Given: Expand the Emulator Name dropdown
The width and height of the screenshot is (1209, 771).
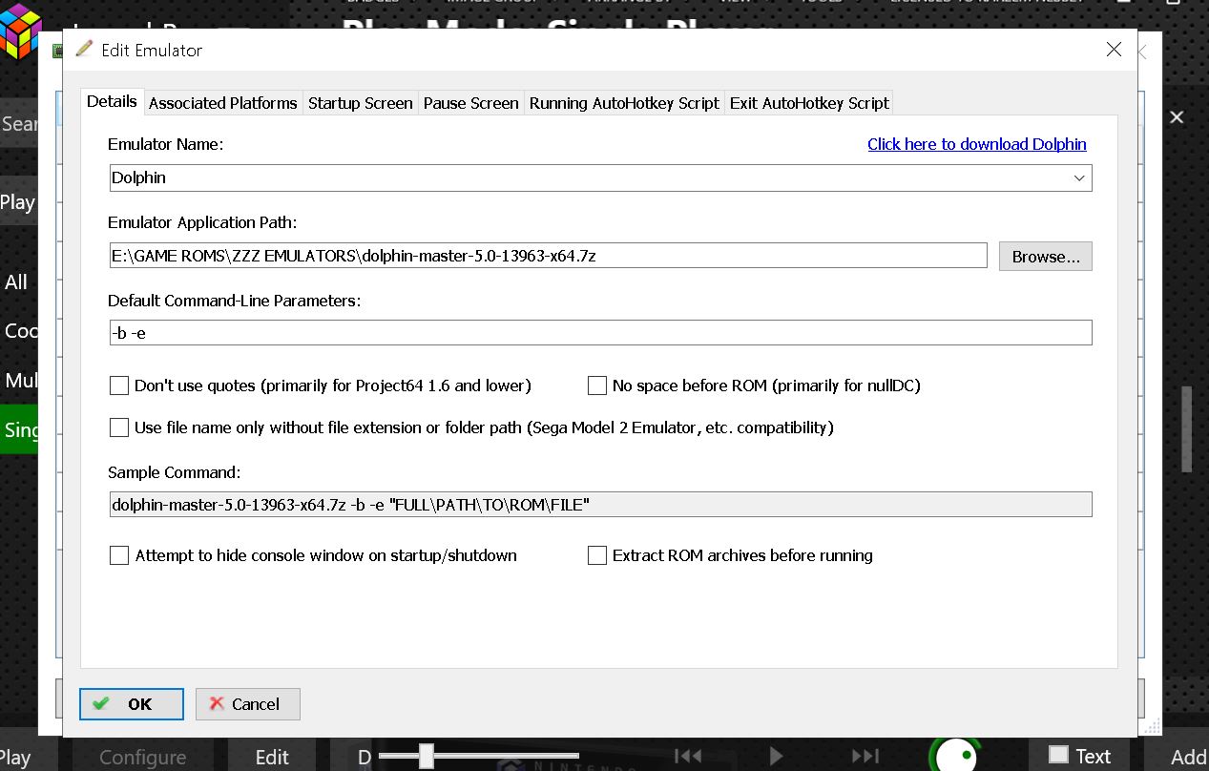Looking at the screenshot, I should (1079, 177).
